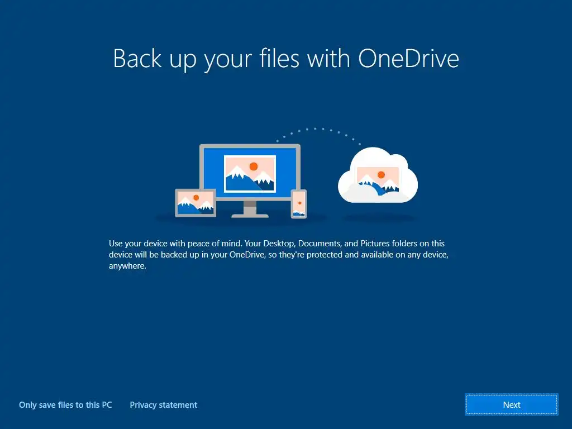The image size is (572, 429).
Task: Click the paragraph starting Use your device
Action: pos(279,255)
